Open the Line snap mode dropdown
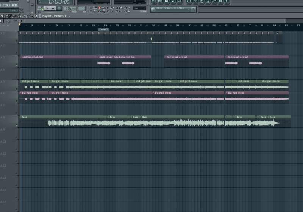The height and width of the screenshot is (212, 303). (139, 8)
